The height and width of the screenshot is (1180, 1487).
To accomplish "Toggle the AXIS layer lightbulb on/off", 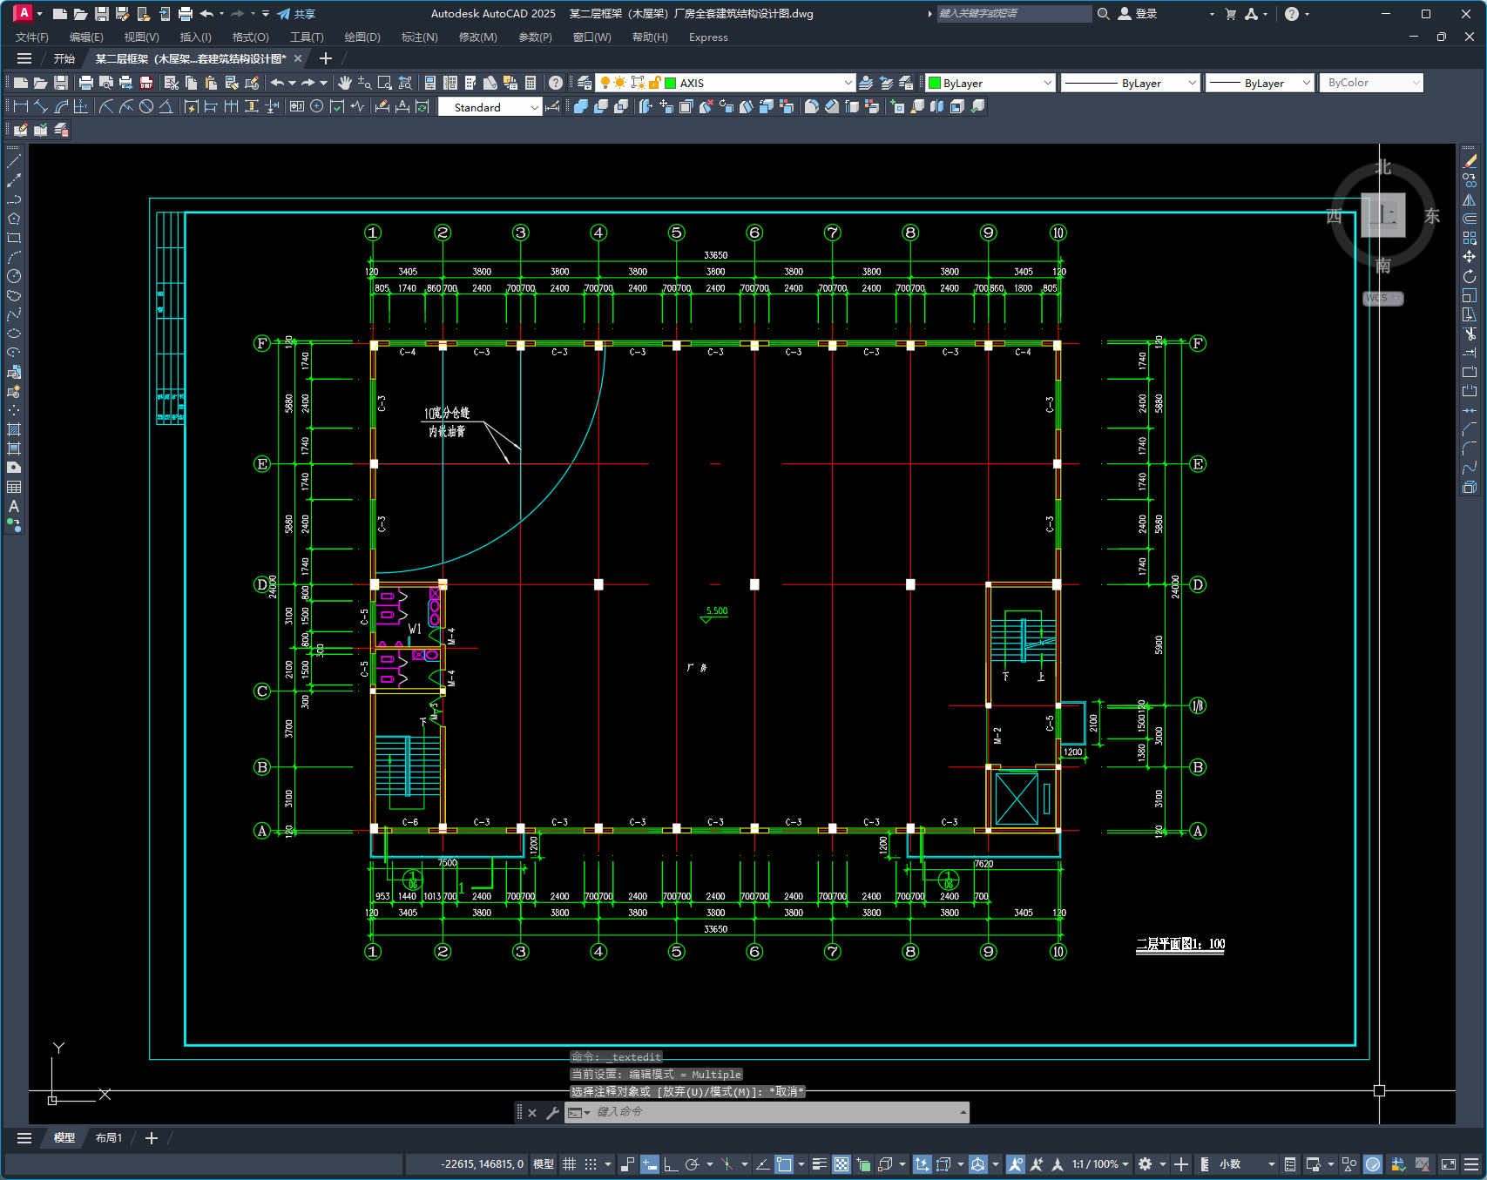I will pyautogui.click(x=605, y=83).
